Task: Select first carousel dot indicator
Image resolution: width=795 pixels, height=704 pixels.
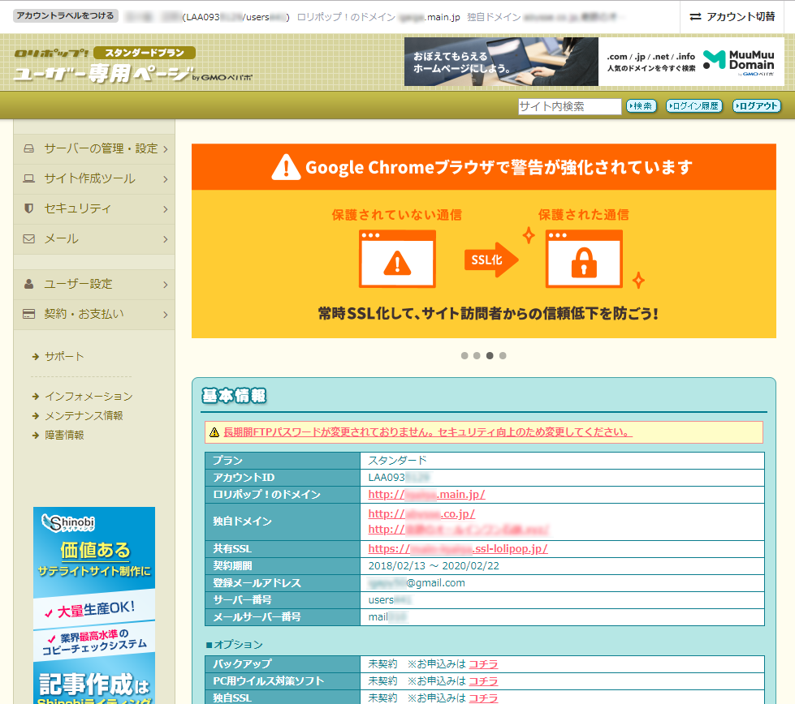Action: pyautogui.click(x=464, y=355)
